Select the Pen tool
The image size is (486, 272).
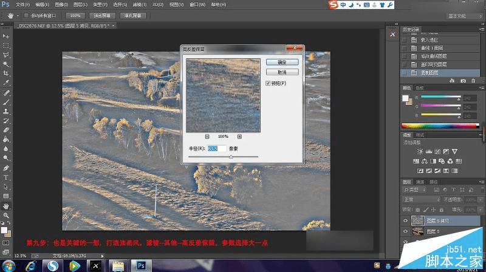(6, 168)
